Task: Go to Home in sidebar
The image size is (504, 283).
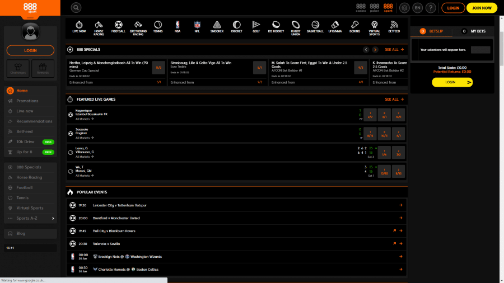Action: 31,91
